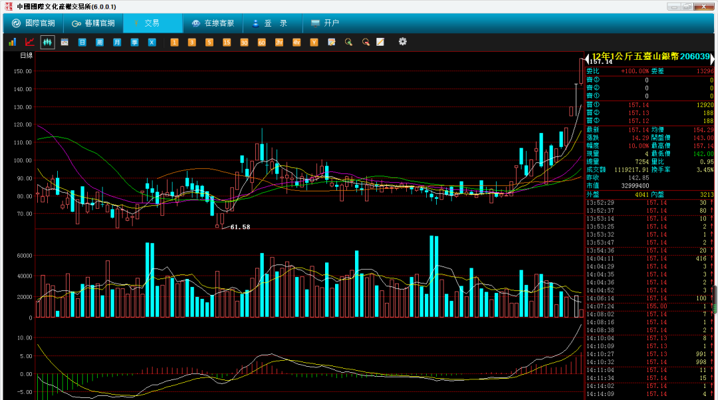Open the notes edit icon in toolbar
The image size is (718, 400).
332,42
